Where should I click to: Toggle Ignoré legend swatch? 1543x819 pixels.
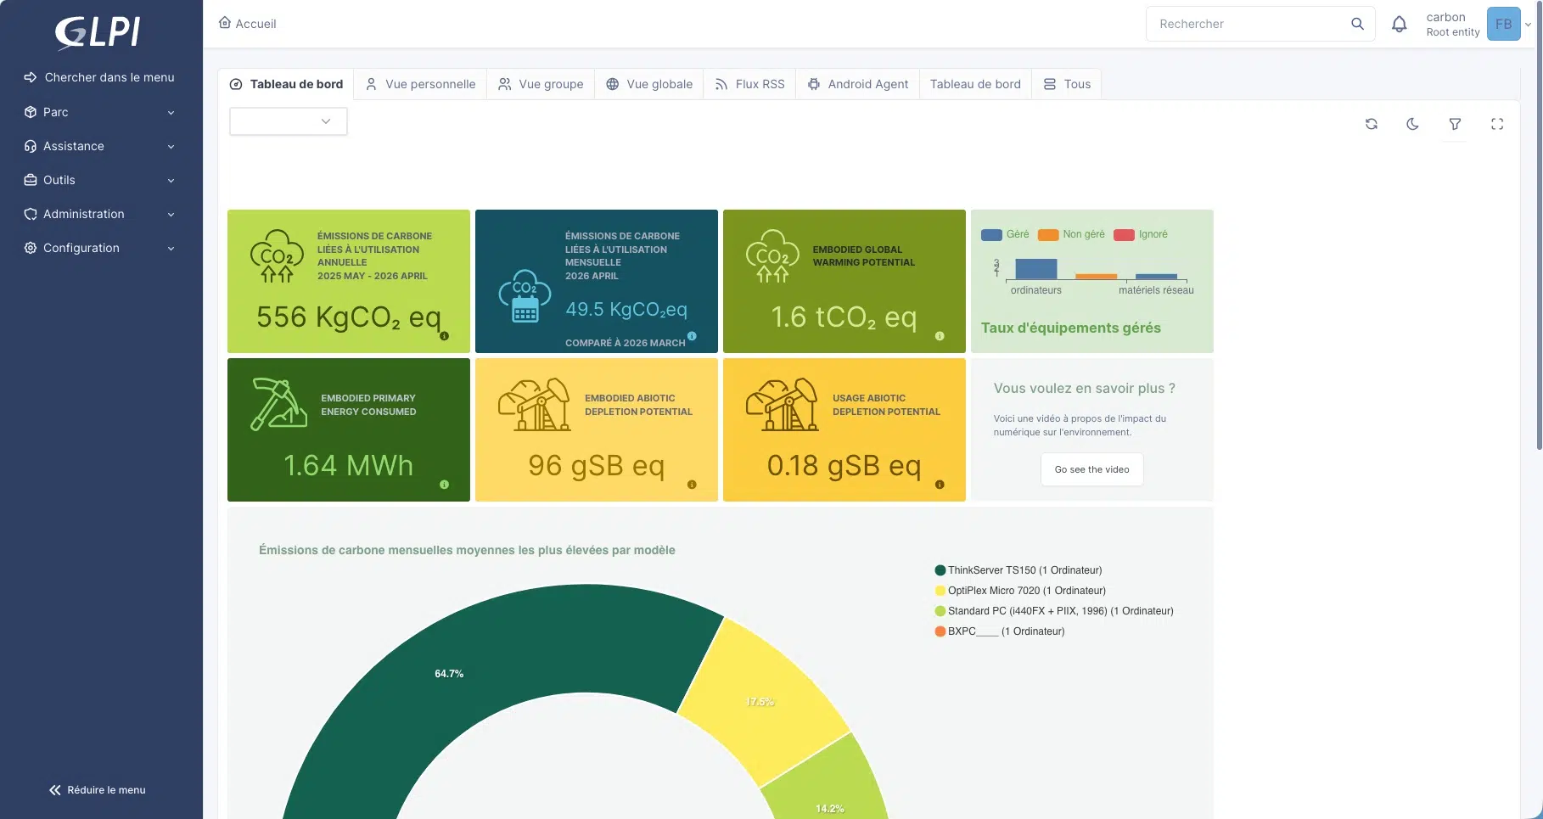(1124, 235)
